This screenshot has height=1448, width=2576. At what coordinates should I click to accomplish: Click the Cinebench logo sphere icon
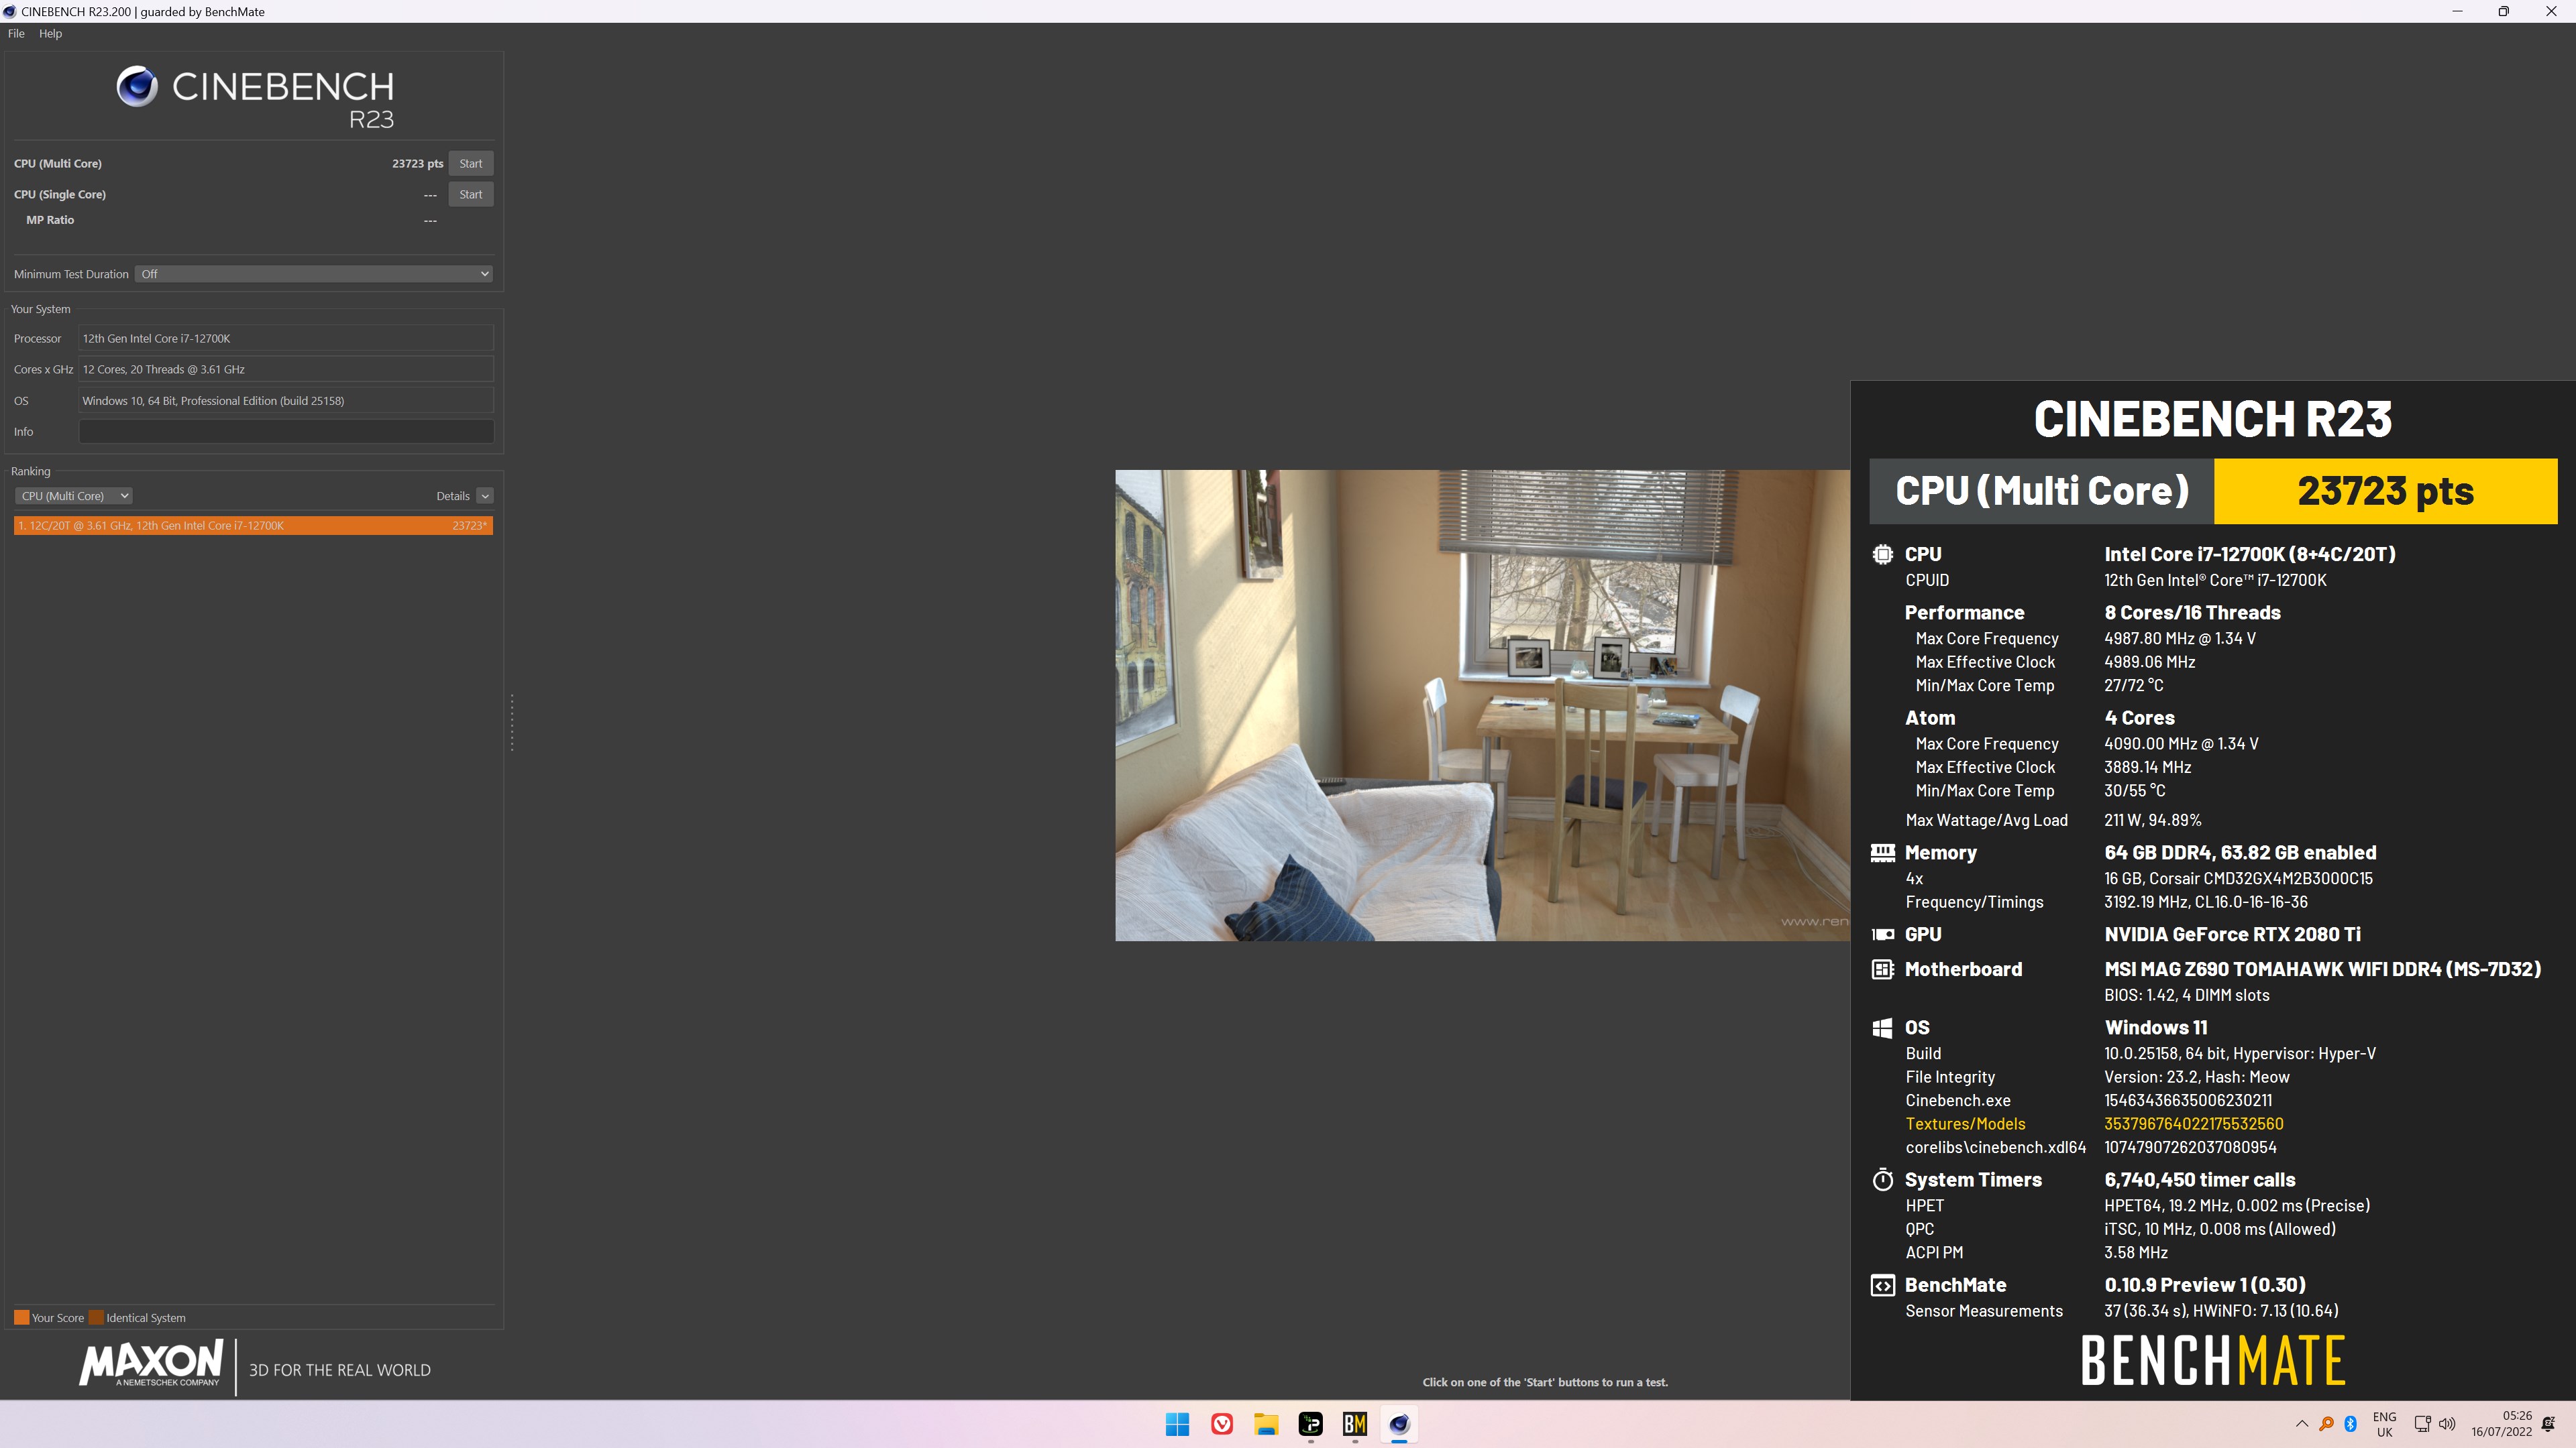click(137, 86)
